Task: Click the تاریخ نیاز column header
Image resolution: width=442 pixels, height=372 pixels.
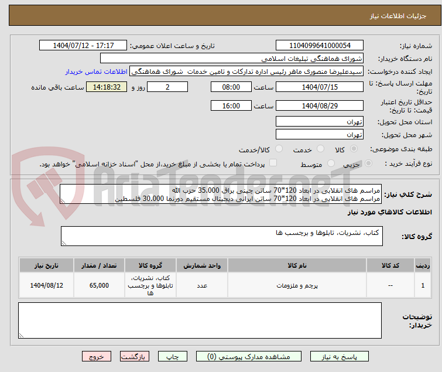Action: click(x=46, y=265)
